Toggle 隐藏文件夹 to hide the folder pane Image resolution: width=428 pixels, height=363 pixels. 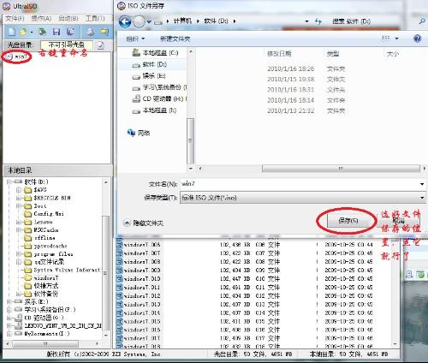point(144,223)
